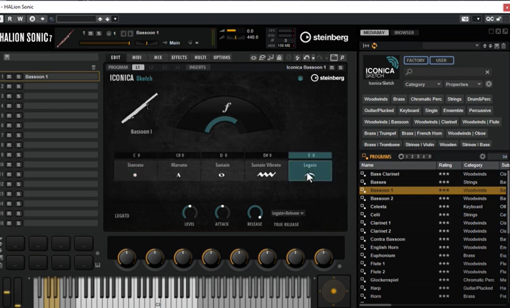Screen dimensions: 510x308
Task: Filter by the Brass | French Horn tag
Action: coord(422,133)
